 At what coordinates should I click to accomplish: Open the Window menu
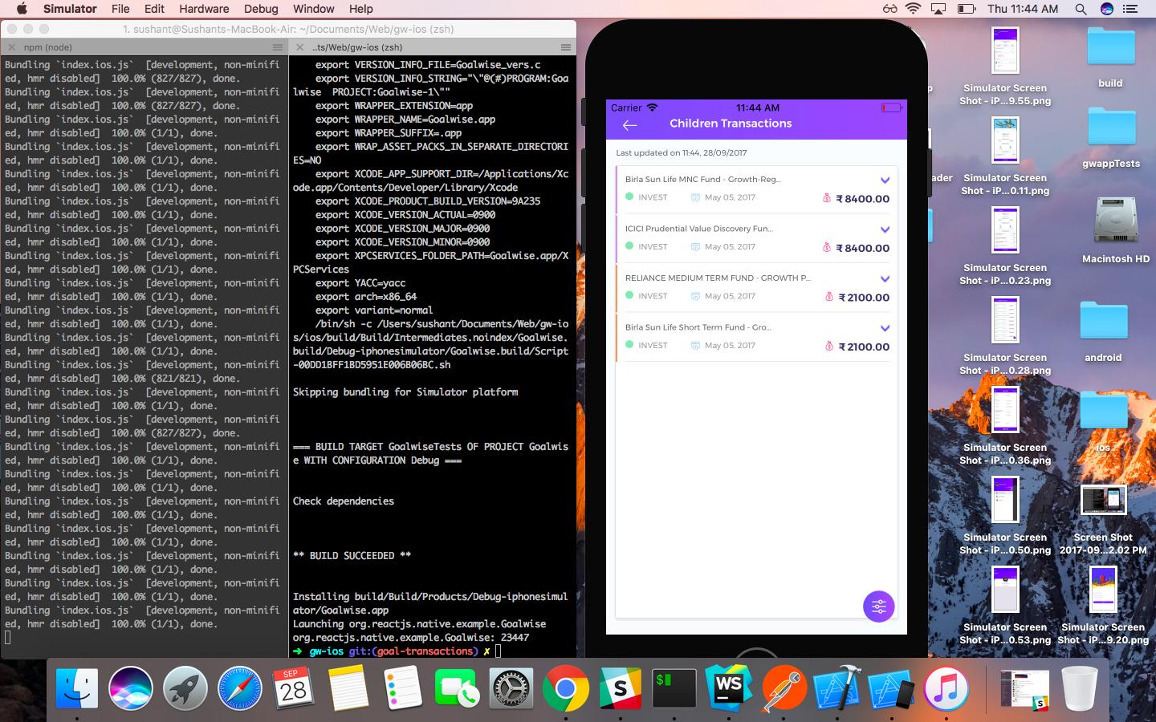[x=313, y=9]
